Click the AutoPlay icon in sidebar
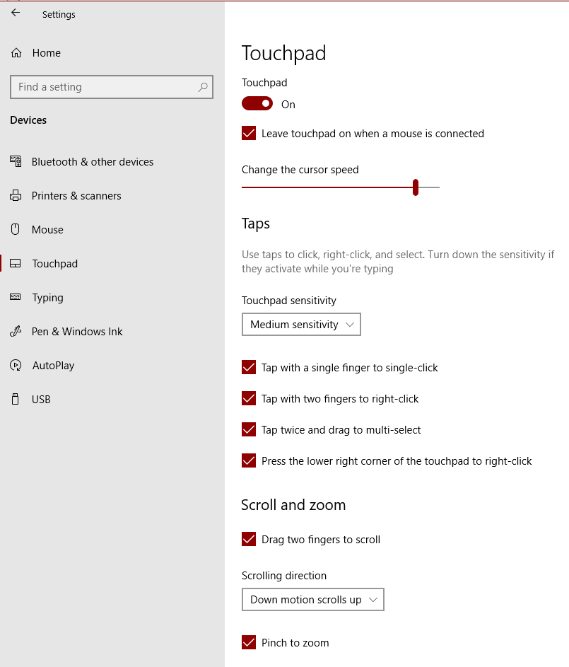The width and height of the screenshot is (569, 667). tap(16, 366)
